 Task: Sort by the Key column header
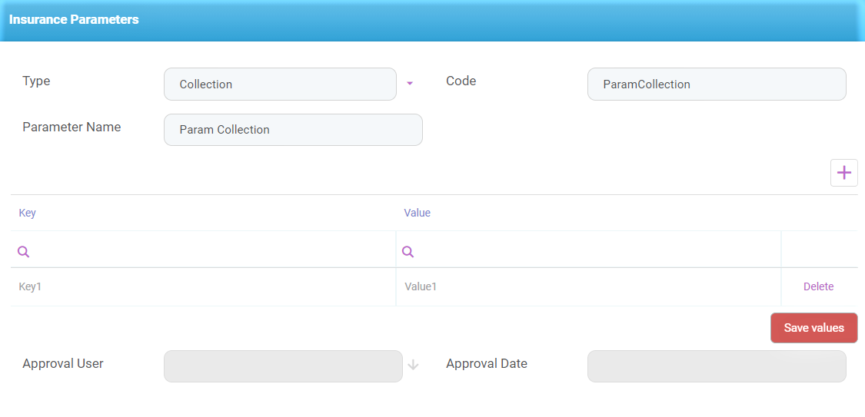28,213
